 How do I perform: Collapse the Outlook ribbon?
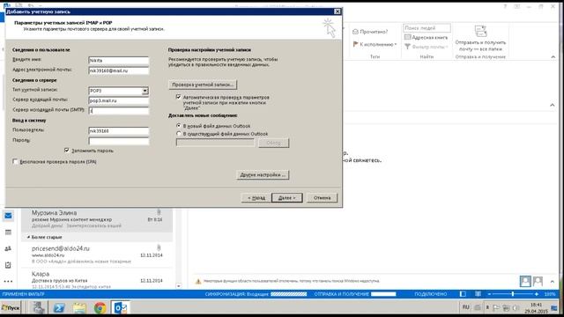(x=553, y=56)
